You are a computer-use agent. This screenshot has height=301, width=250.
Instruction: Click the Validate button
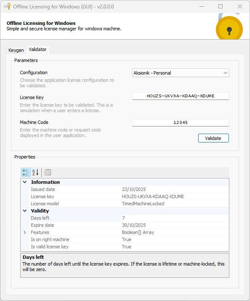[x=213, y=138]
